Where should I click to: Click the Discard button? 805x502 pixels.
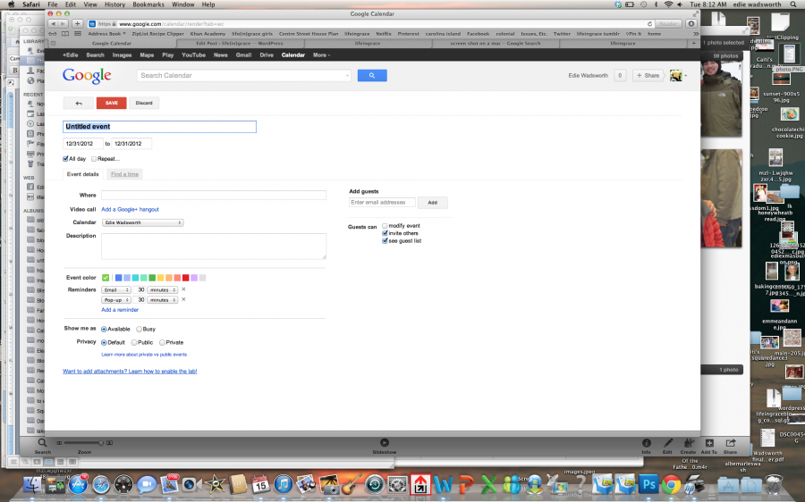tap(144, 103)
